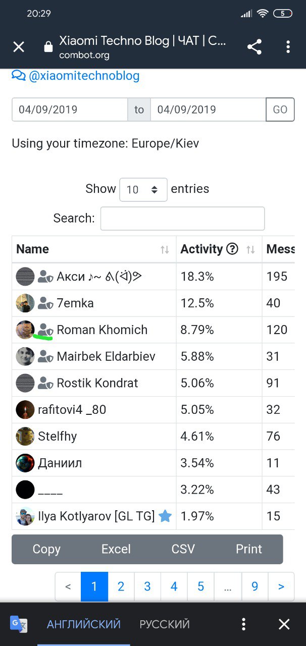Close the custom tab with X
The width and height of the screenshot is (306, 646).
(19, 47)
